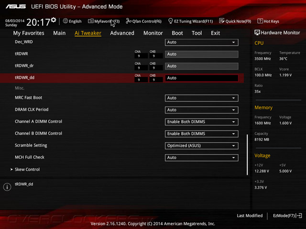Click the Hot Keys question icon
The width and height of the screenshot is (306, 229).
click(x=260, y=21)
